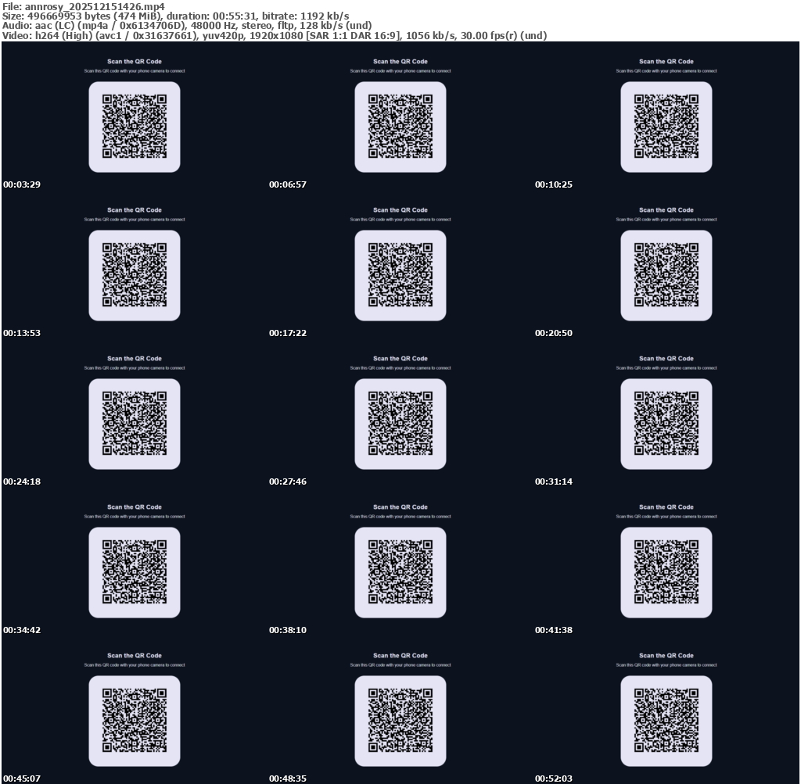Select the QR code thumbnail at 00:17:22
Image resolution: width=801 pixels, height=784 pixels.
[400, 275]
